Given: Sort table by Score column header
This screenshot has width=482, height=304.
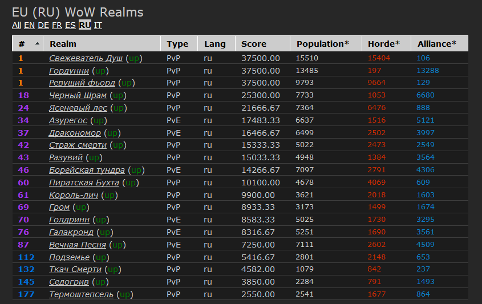Looking at the screenshot, I should (x=262, y=44).
